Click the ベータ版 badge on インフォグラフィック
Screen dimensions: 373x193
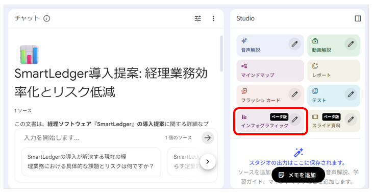click(x=279, y=117)
